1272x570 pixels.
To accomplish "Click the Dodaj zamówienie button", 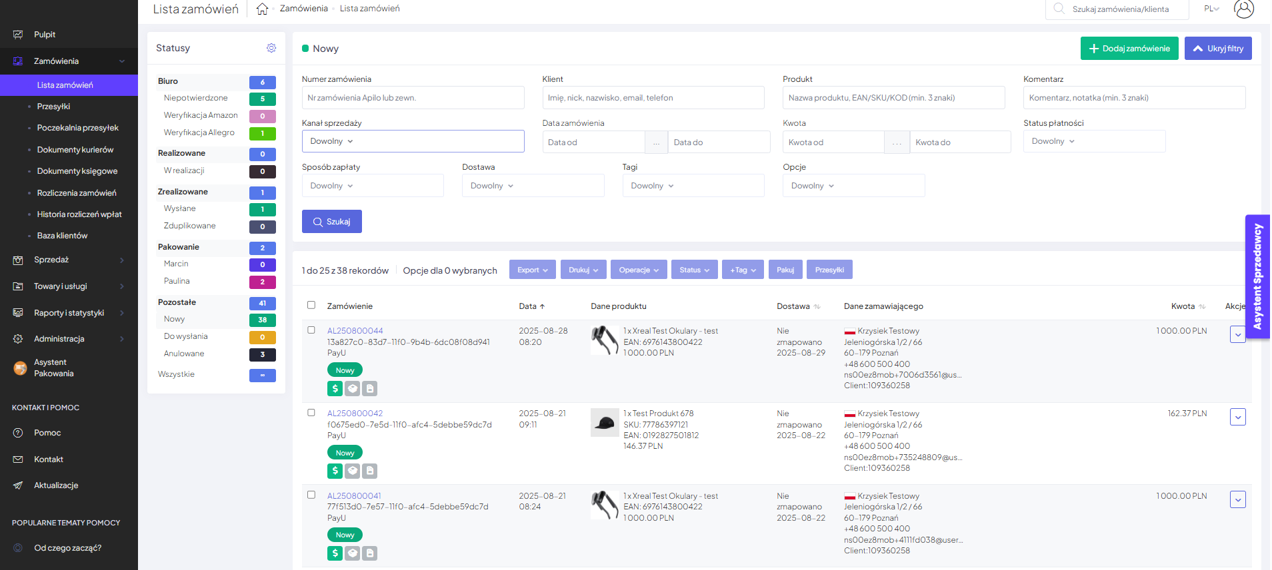I will [x=1129, y=49].
